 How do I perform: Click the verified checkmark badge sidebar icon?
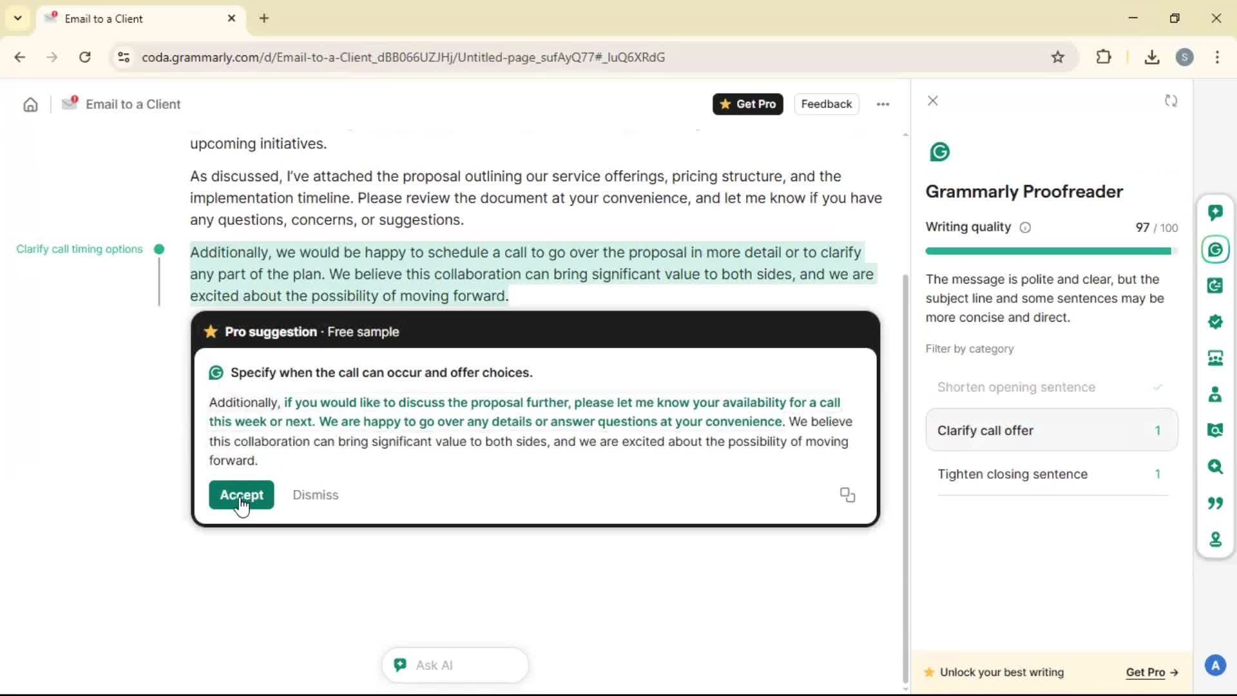pyautogui.click(x=1215, y=322)
